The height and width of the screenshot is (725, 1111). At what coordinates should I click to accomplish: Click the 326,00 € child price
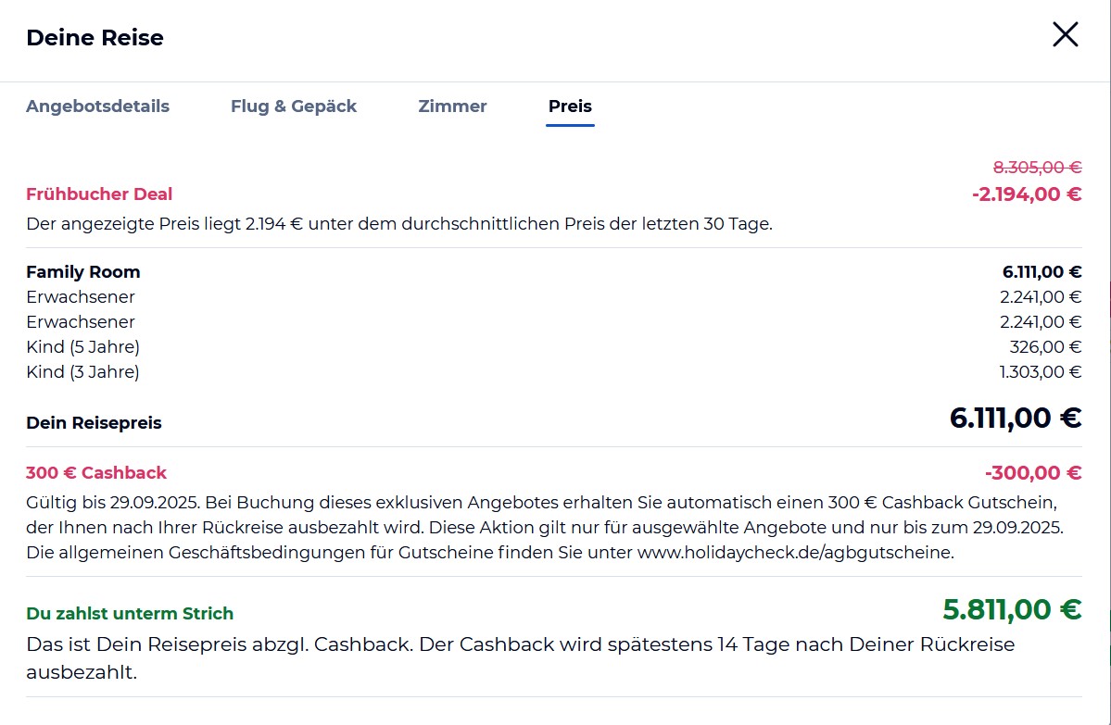pyautogui.click(x=1045, y=347)
